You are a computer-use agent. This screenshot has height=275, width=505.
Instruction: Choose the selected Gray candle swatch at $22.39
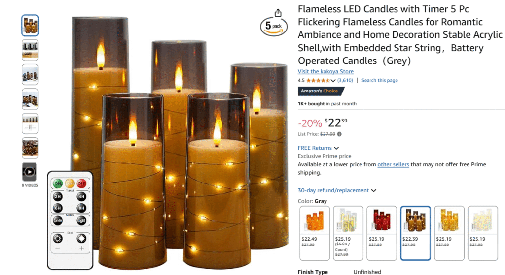click(x=415, y=233)
